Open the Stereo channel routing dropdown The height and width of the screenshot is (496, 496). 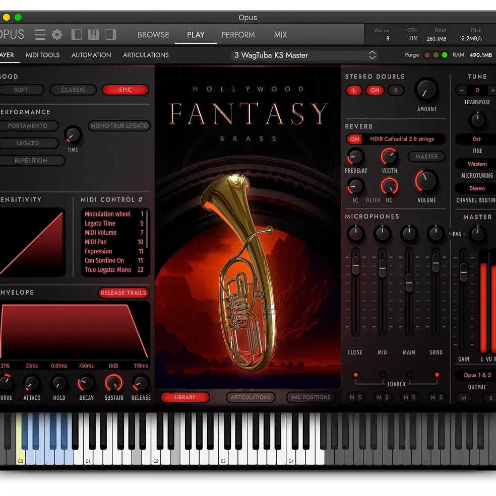(477, 188)
